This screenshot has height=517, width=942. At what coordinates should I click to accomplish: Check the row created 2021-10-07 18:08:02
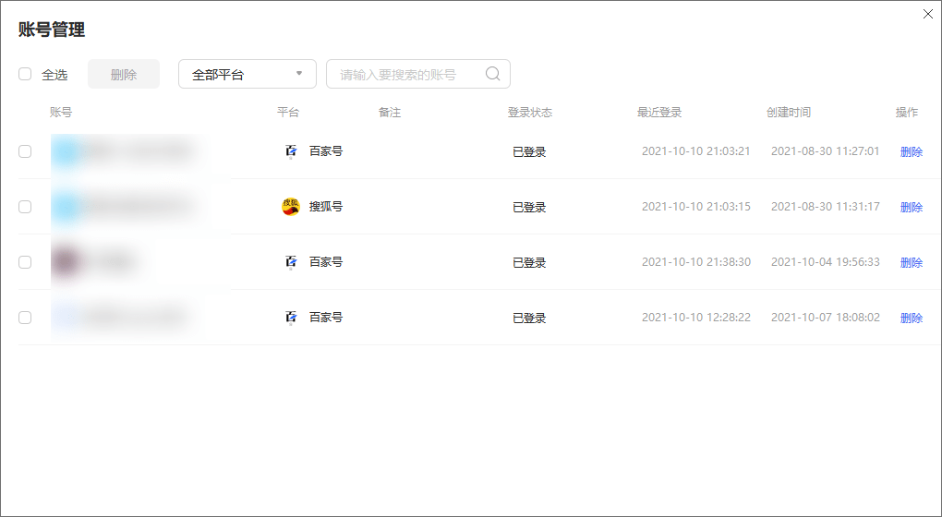25,317
